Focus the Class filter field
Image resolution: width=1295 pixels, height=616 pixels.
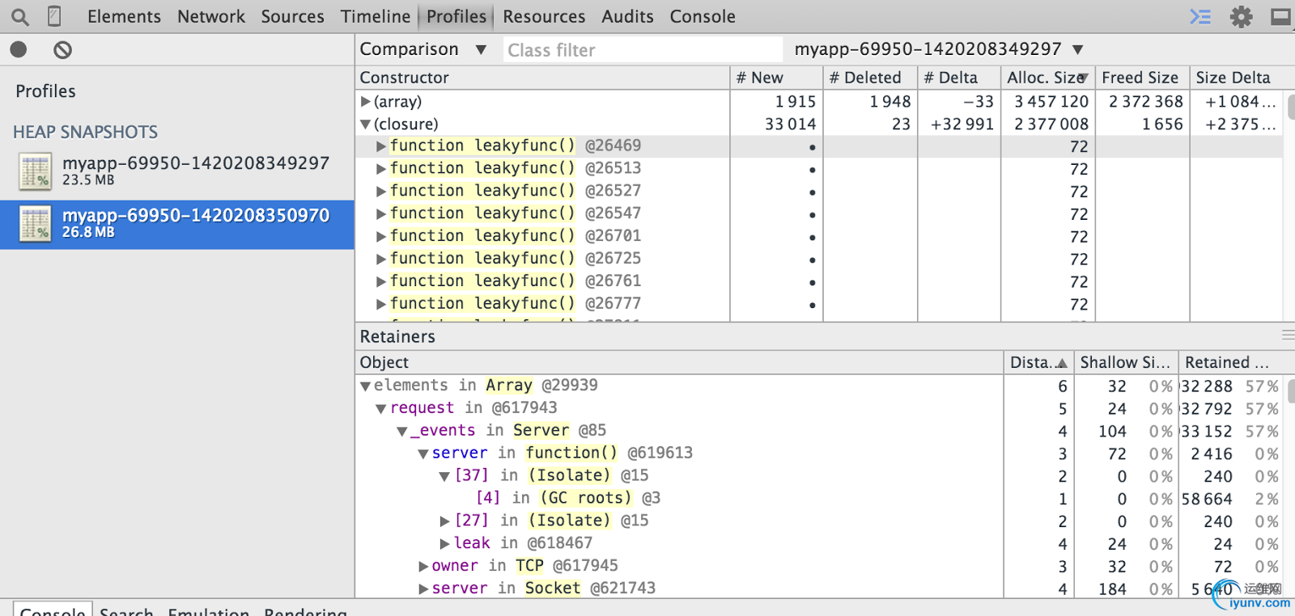coord(643,50)
